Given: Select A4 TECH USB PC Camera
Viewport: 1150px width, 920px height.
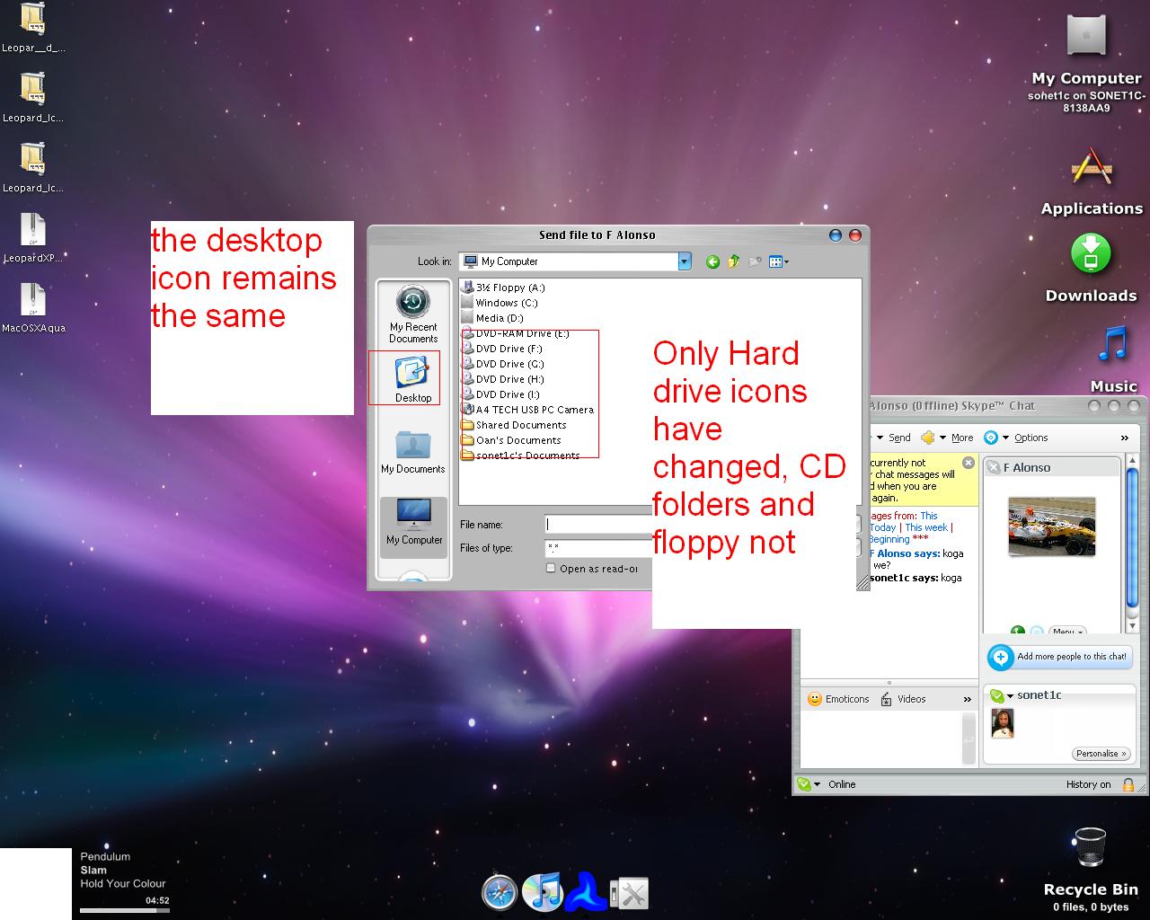Looking at the screenshot, I should (x=528, y=410).
